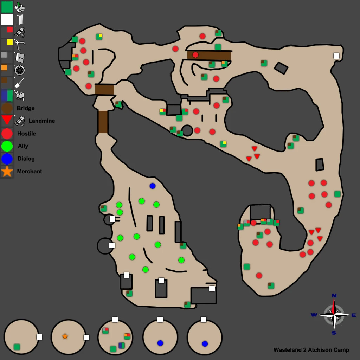This screenshot has height=360, width=360.
Task: Click the white door square on the merchant room
Action: click(86, 337)
